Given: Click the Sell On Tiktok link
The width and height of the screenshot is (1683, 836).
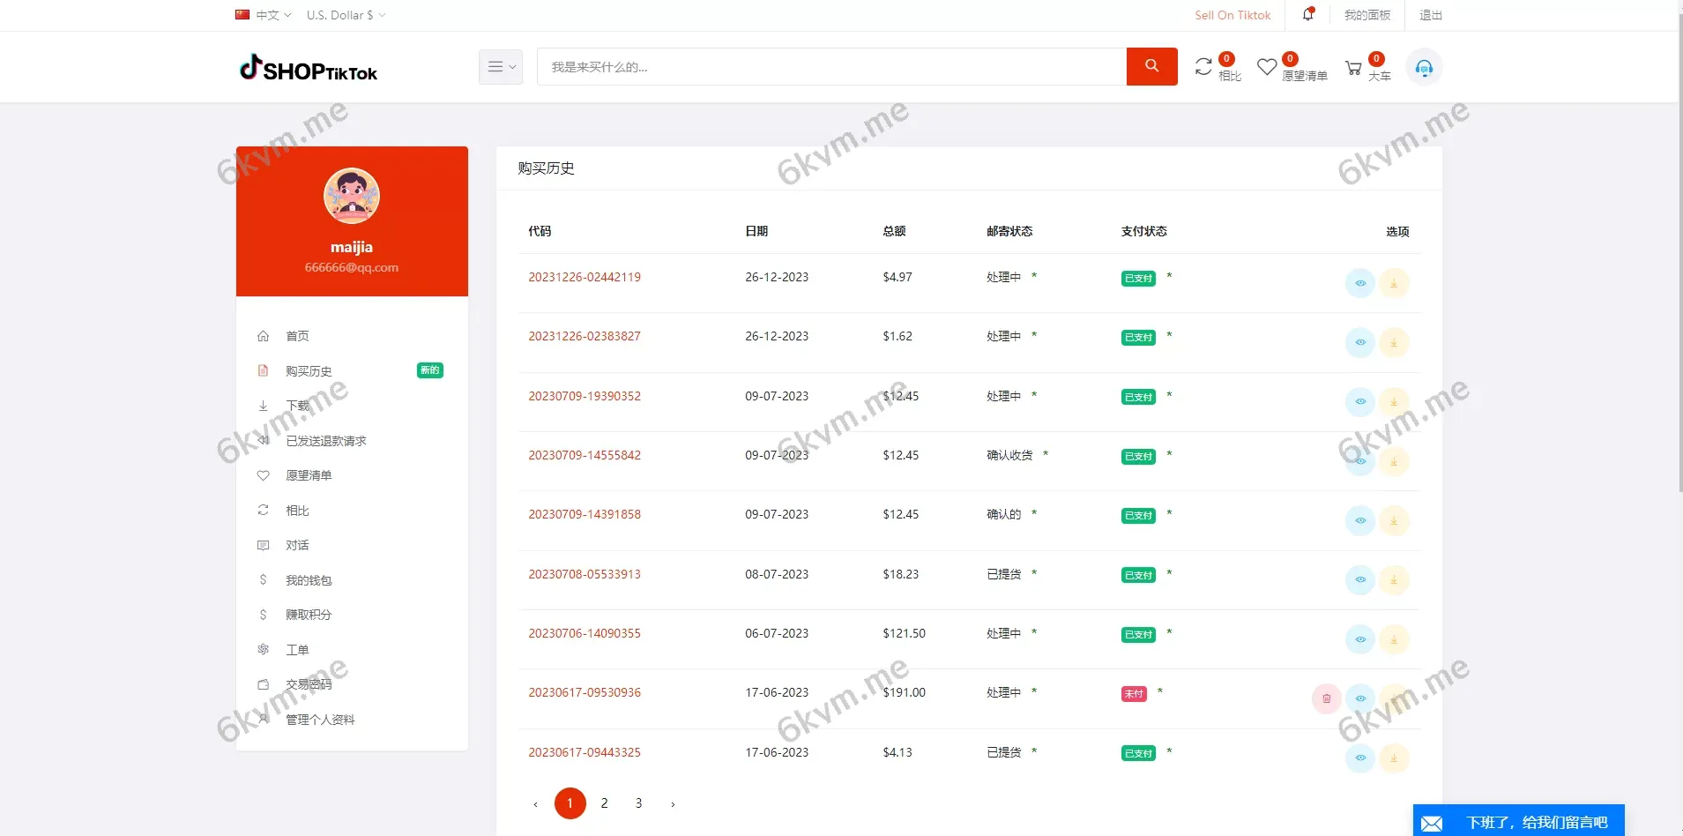Looking at the screenshot, I should 1232,14.
